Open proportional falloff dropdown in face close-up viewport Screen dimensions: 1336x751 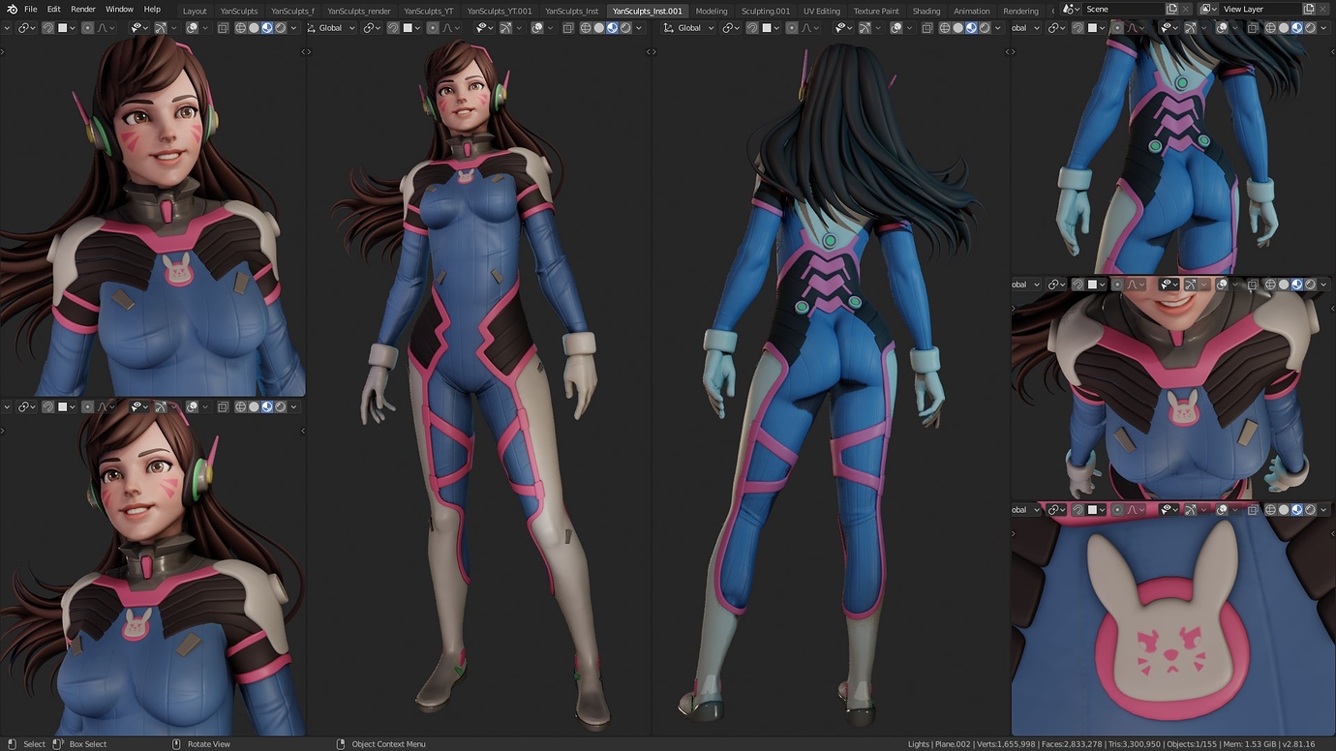[105, 28]
